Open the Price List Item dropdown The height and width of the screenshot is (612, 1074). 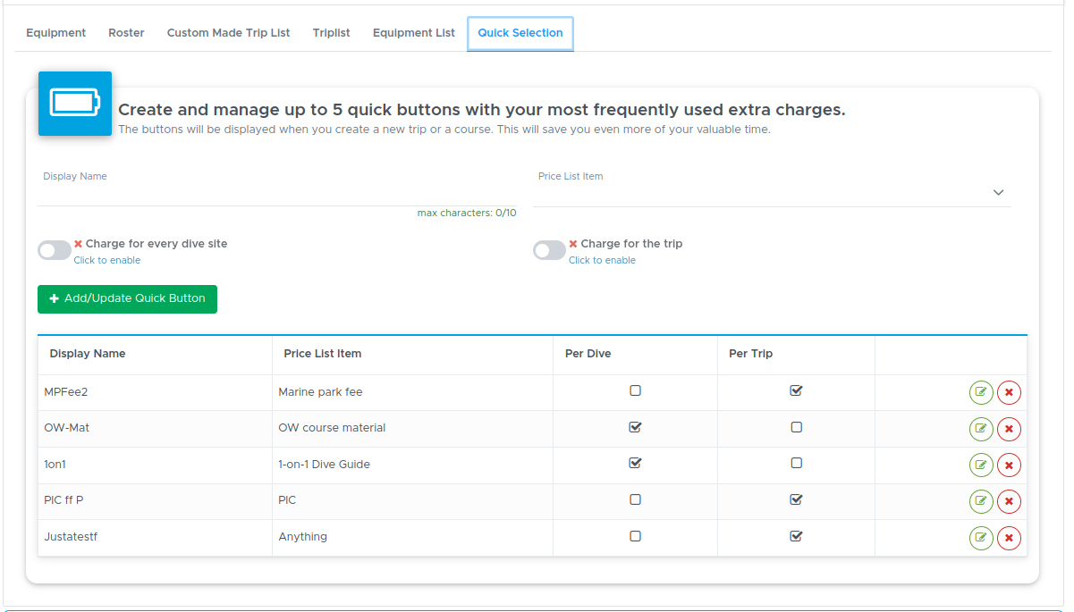click(x=772, y=193)
